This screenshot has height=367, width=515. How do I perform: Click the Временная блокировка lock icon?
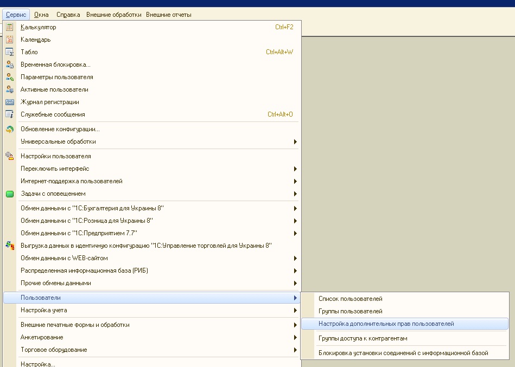pyautogui.click(x=10, y=65)
